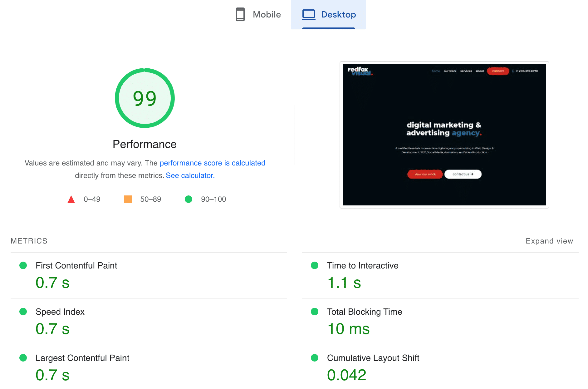Click the redfox visual logo in preview
588x389 pixels.
[359, 71]
